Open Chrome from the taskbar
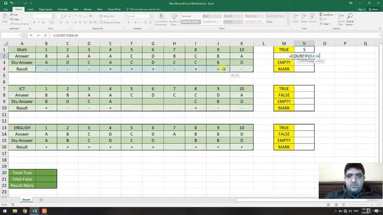 (25, 211)
